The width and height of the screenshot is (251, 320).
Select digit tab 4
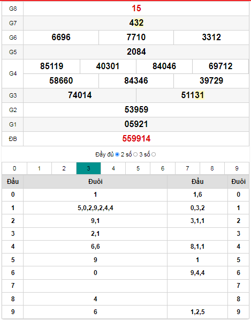click(113, 168)
